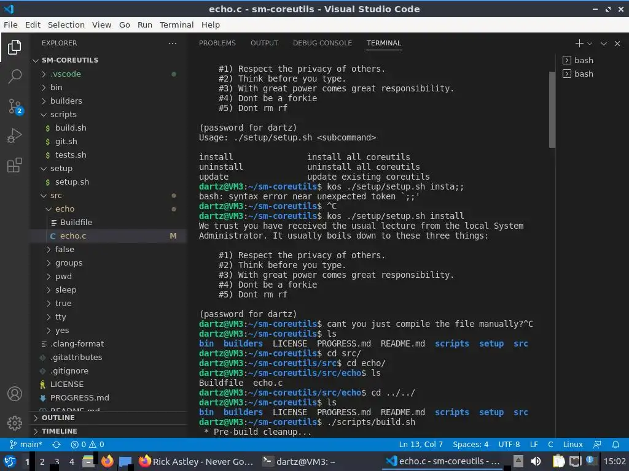Open the Terminal menu

point(176,25)
